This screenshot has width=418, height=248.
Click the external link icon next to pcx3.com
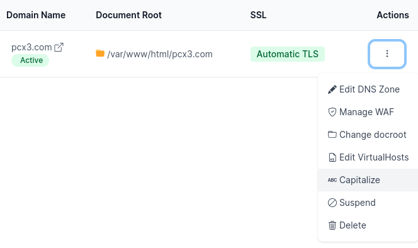click(x=59, y=47)
